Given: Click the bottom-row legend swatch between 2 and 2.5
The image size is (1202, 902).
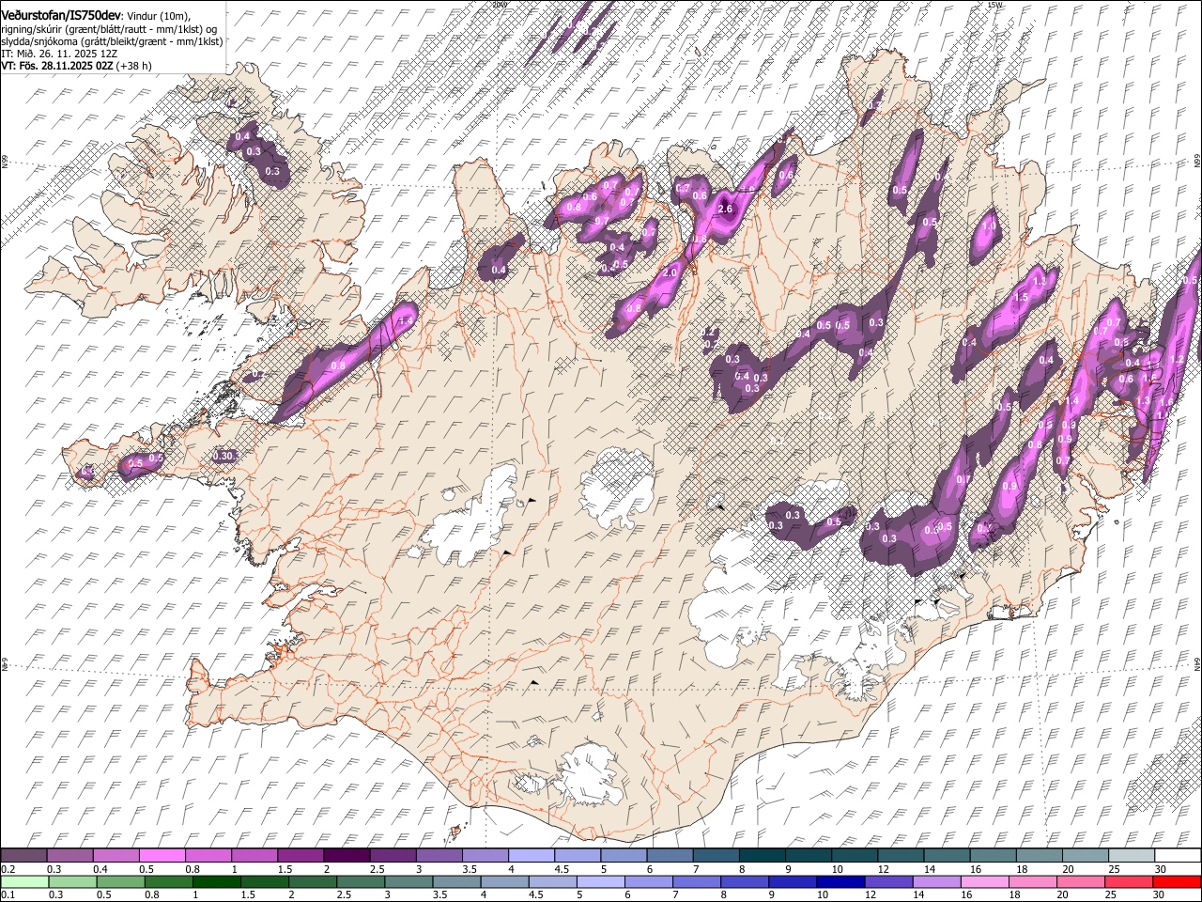Looking at the screenshot, I should (313, 881).
